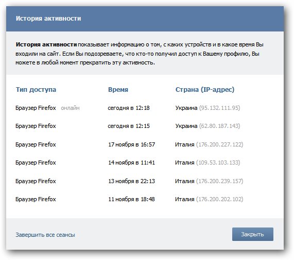This screenshot has width=294, height=260.
Task: Click IP address 176.200.239.157
Action: (219, 181)
